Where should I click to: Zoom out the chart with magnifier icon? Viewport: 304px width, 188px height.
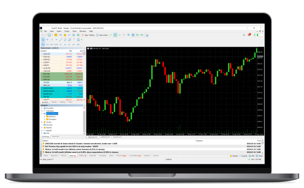point(129,35)
